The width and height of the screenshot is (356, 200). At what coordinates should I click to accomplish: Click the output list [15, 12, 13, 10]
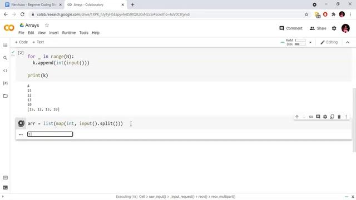[x=43, y=109]
